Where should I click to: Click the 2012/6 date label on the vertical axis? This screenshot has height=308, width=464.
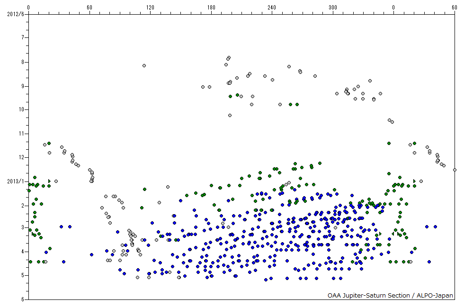[x=16, y=14]
